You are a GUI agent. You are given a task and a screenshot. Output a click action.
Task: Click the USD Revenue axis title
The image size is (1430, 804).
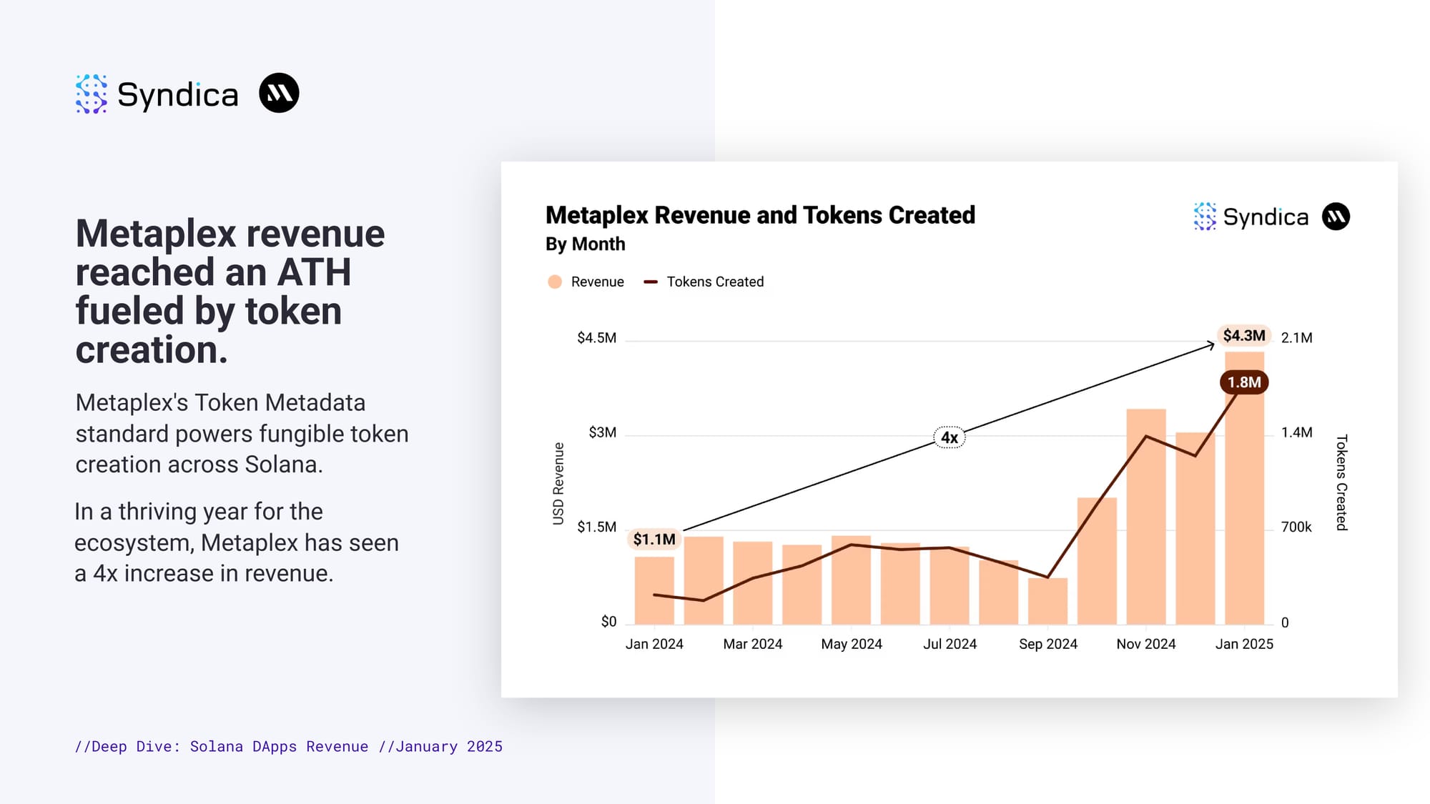(x=558, y=484)
